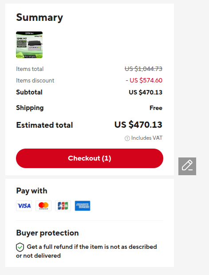Viewport: 209px width, 275px height.
Task: Click the Includes VAT label
Action: coord(147,138)
